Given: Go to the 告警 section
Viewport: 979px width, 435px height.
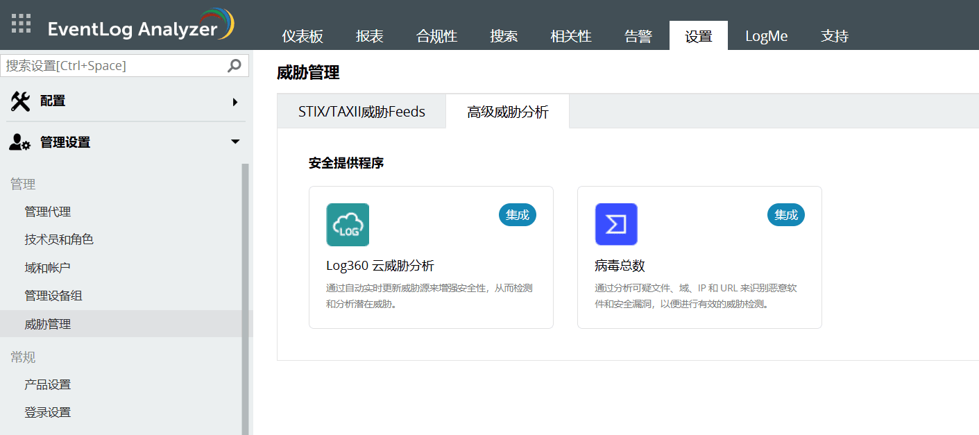Looking at the screenshot, I should coord(638,35).
